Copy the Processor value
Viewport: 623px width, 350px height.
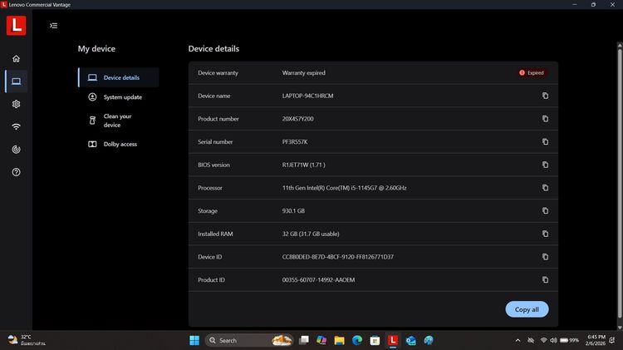pos(545,188)
